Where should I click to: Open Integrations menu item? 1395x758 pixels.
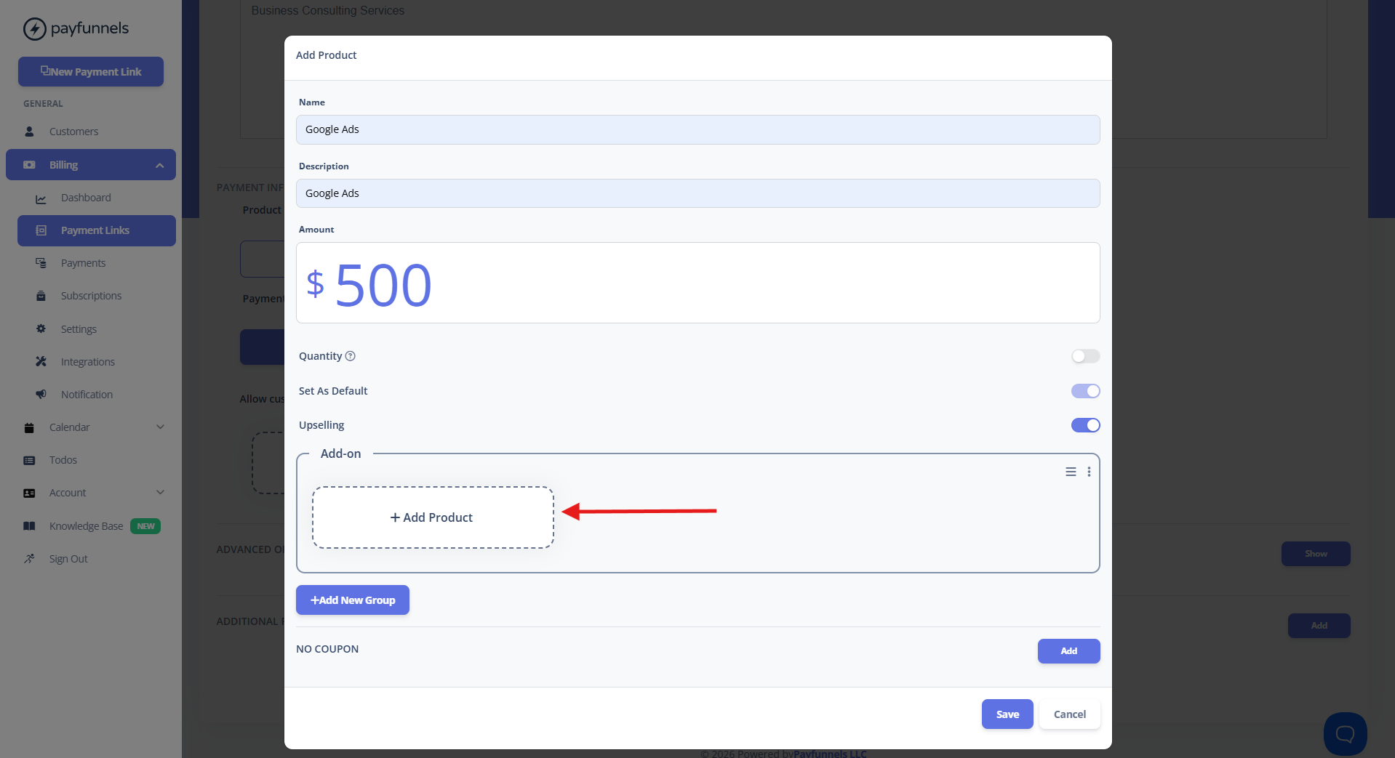(97, 362)
